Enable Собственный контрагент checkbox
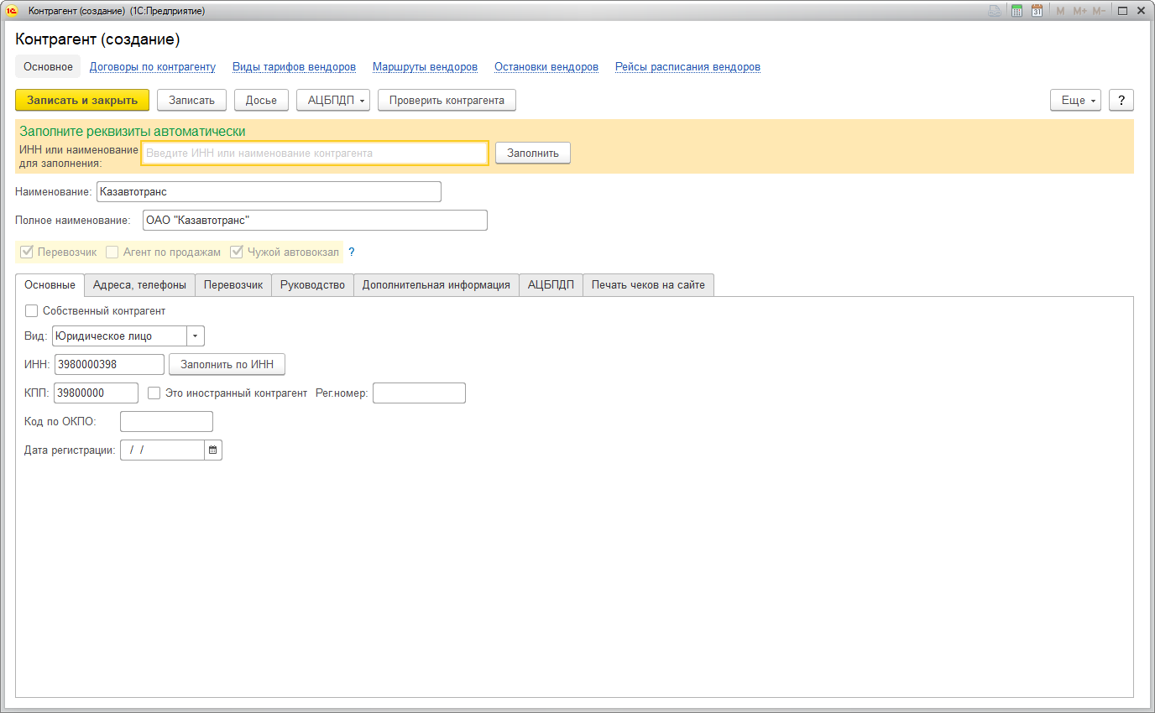1155x713 pixels. [x=32, y=311]
